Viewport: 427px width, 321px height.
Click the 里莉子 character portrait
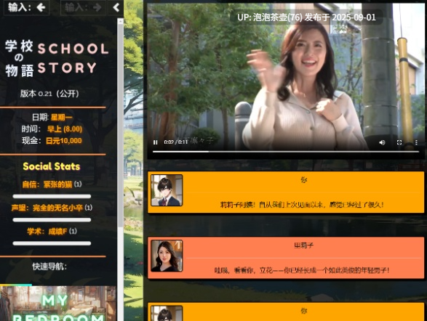coord(167,256)
